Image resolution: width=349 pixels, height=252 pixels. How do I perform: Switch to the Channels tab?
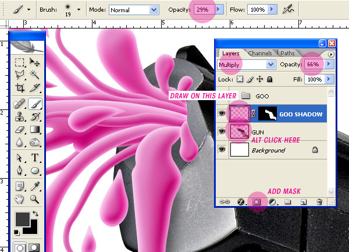click(260, 53)
